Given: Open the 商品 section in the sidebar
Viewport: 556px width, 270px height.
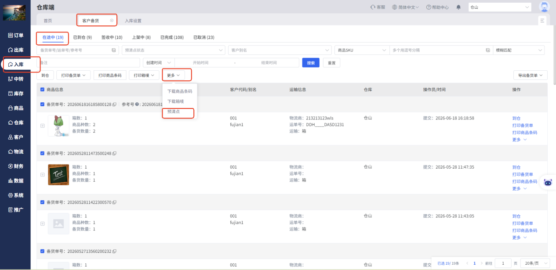Looking at the screenshot, I should (x=16, y=108).
